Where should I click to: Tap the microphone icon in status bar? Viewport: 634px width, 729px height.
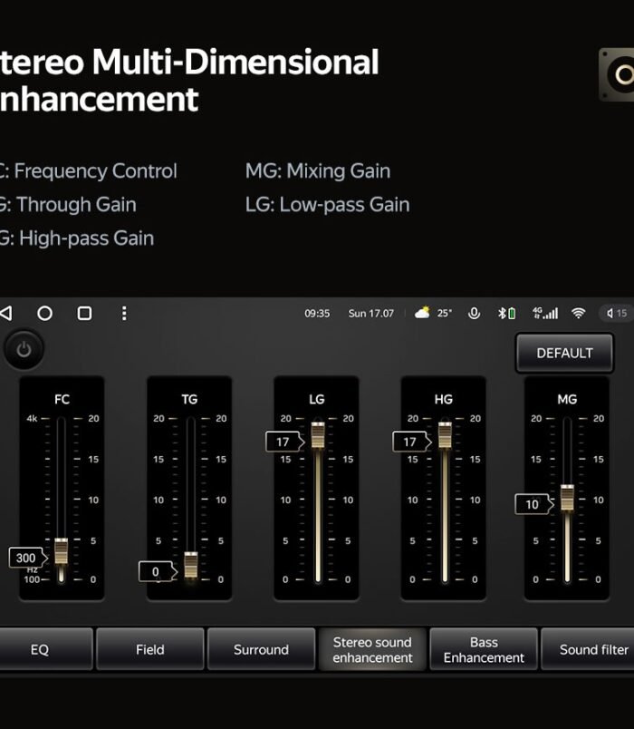(474, 314)
